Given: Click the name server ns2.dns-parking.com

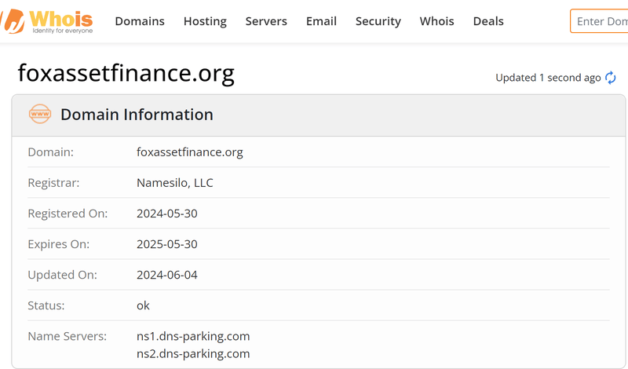Looking at the screenshot, I should click(x=193, y=353).
